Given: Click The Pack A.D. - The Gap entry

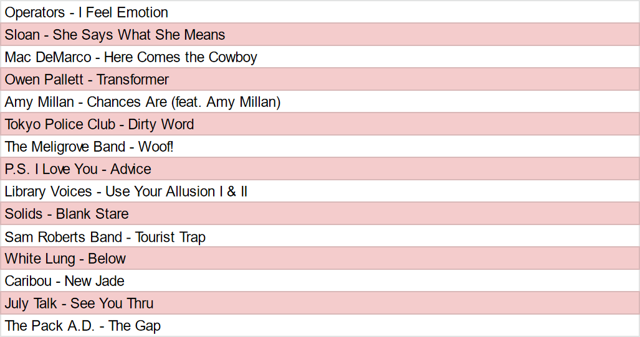Looking at the screenshot, I should [83, 326].
